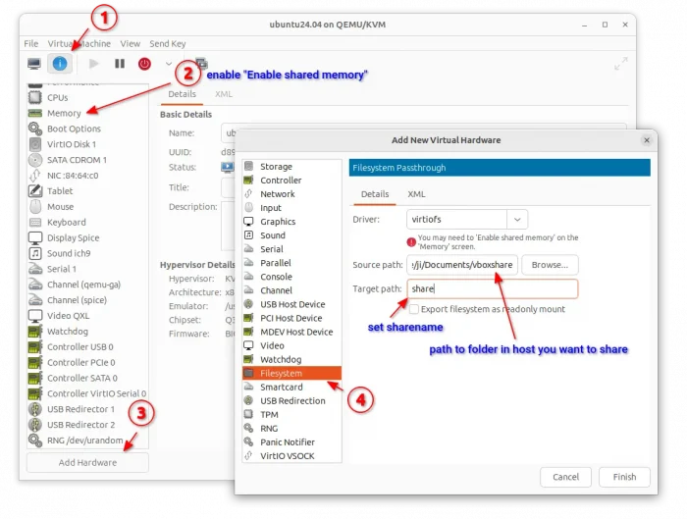Choose Network hardware type
This screenshot has width=687, height=519.
click(x=291, y=194)
